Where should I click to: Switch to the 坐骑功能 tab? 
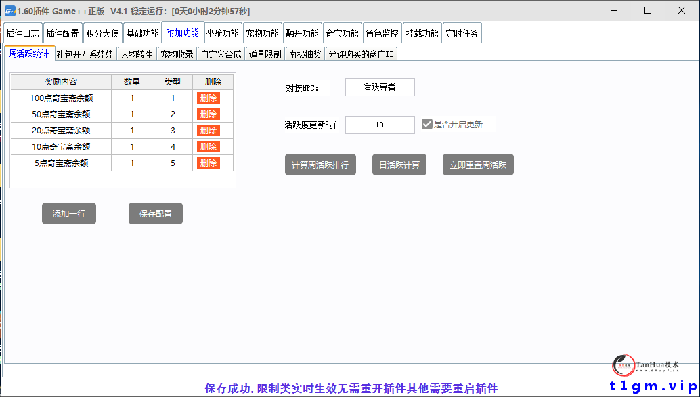tap(223, 32)
